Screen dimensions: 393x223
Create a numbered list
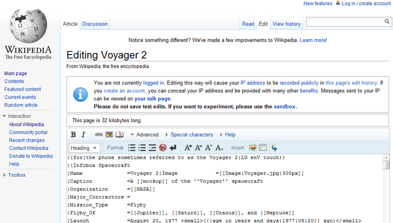(x=142, y=148)
